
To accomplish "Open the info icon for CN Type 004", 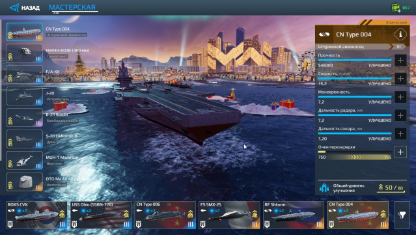I will coord(400,35).
